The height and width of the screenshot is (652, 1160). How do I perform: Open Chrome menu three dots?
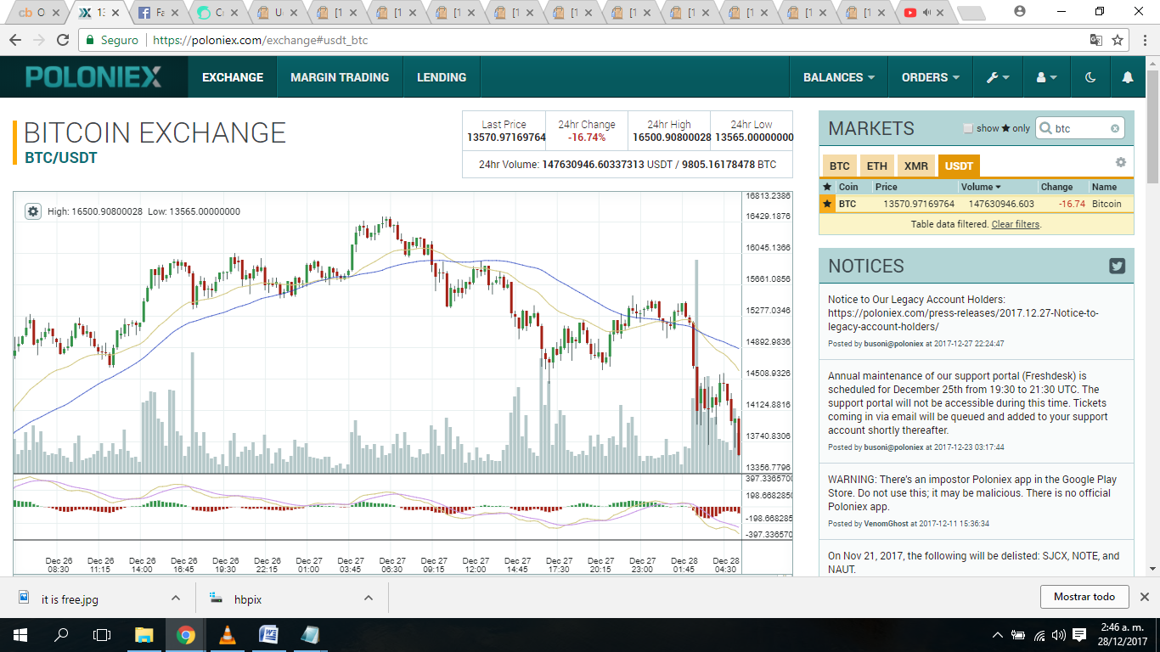coord(1143,40)
